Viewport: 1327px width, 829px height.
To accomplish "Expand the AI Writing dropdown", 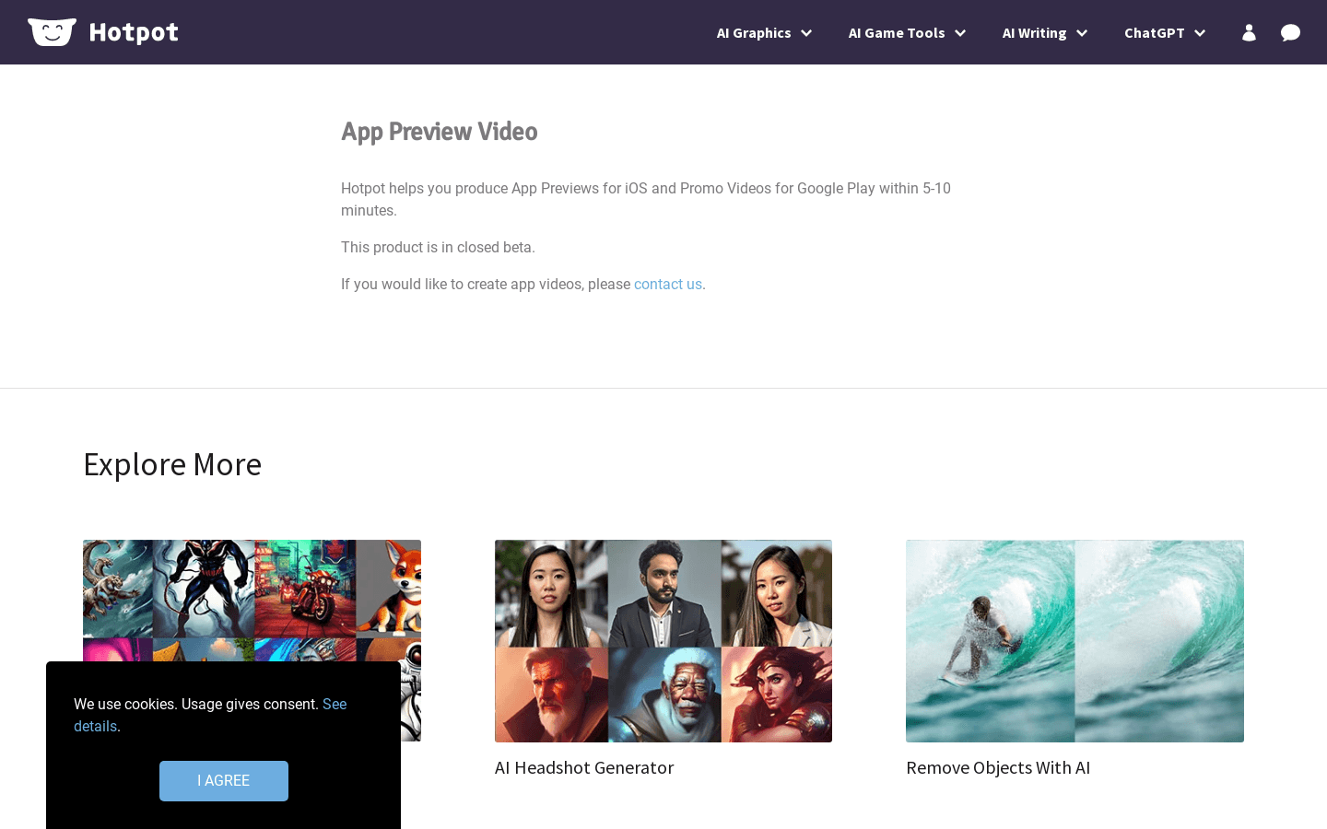I will 1034,32.
